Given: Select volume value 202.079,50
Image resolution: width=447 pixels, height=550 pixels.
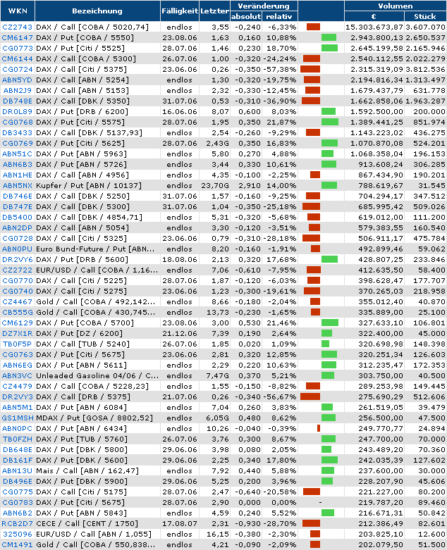Looking at the screenshot, I should click(x=381, y=544).
